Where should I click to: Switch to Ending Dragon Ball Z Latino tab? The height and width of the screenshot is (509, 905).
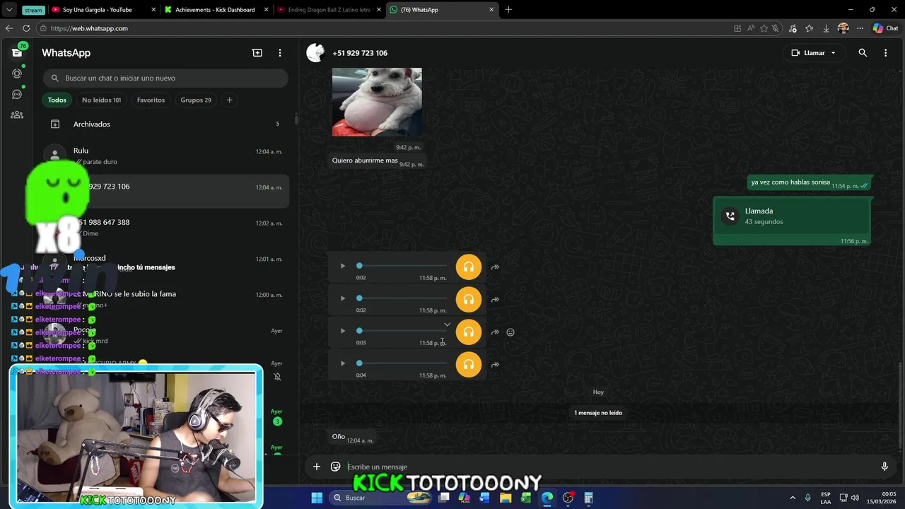(x=328, y=10)
